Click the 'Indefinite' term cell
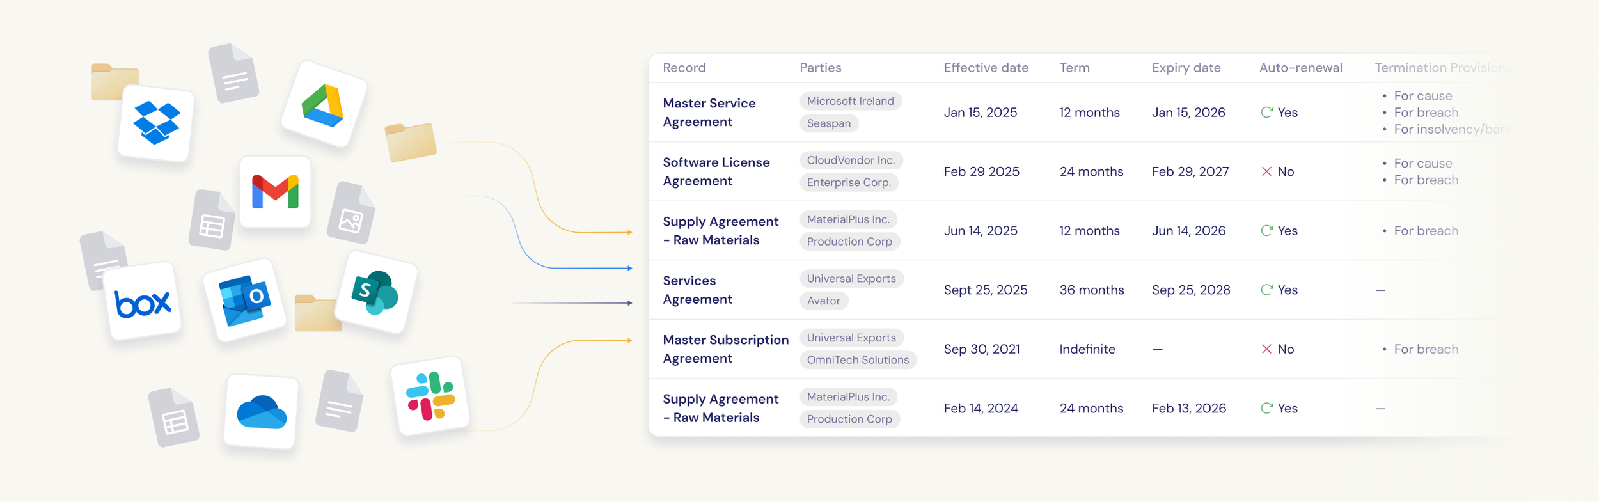1599x502 pixels. click(1087, 349)
